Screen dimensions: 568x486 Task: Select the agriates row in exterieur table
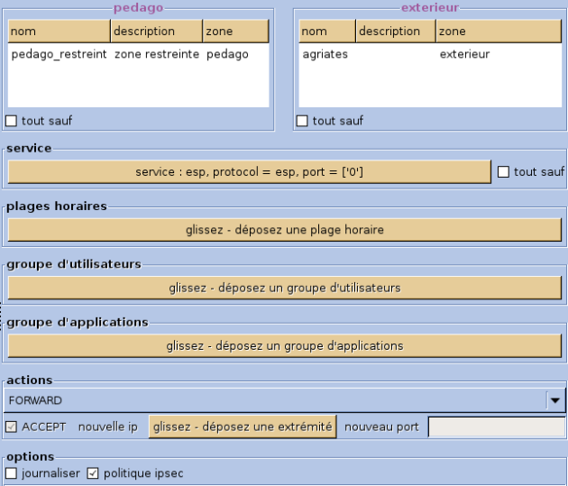(430, 54)
